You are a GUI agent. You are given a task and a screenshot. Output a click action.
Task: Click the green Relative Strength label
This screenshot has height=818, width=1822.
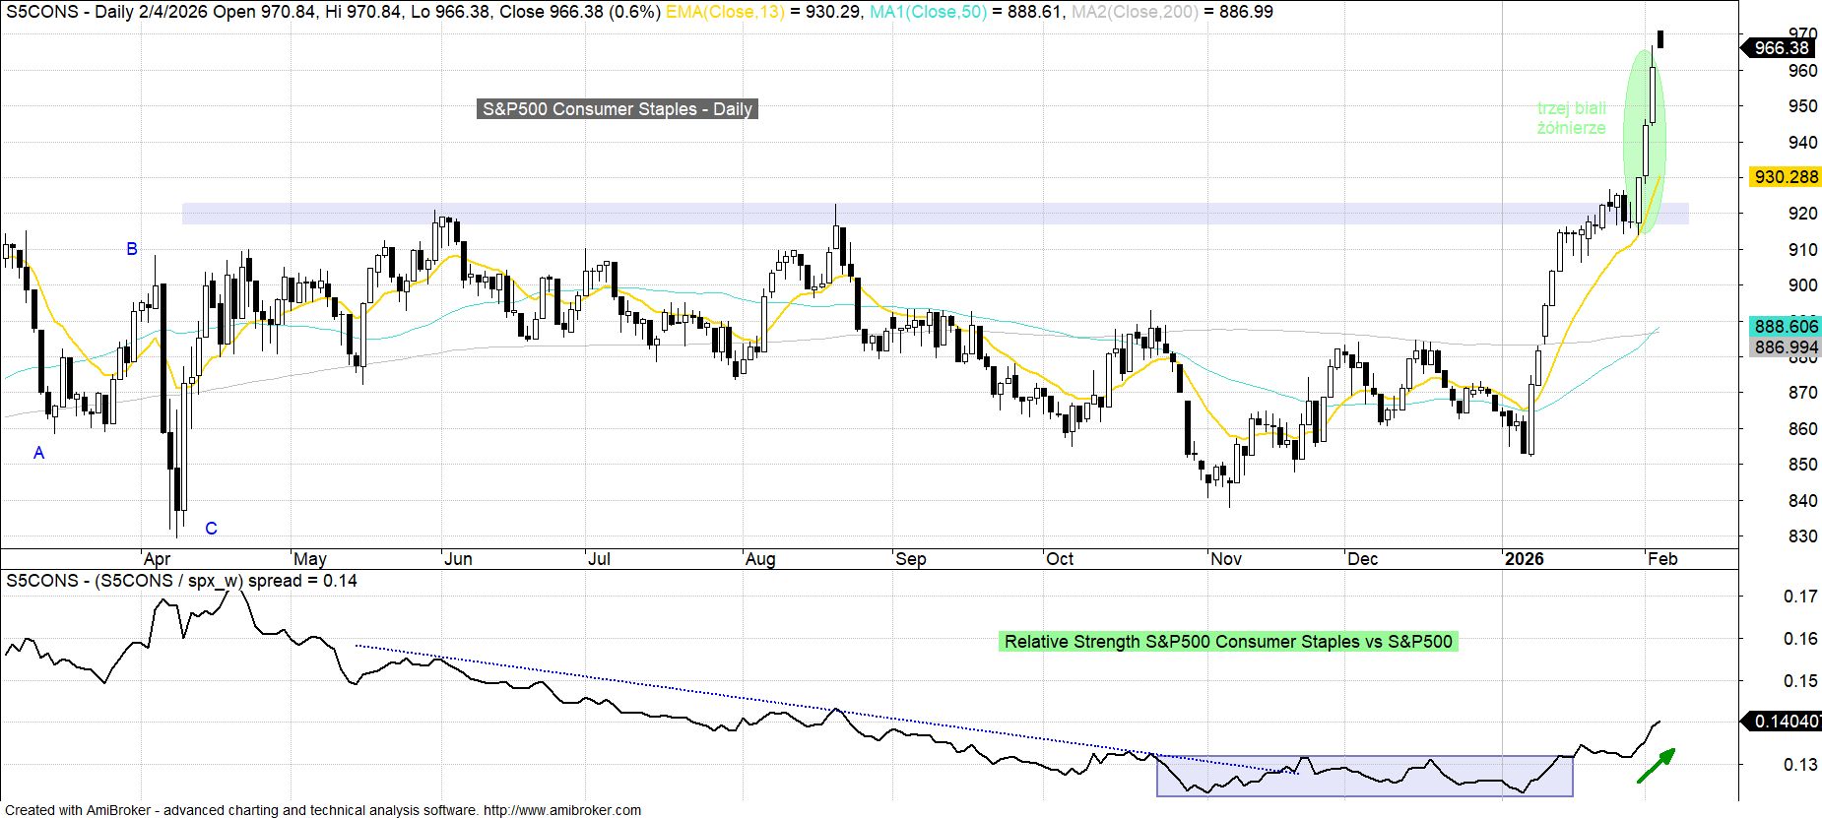[1227, 642]
